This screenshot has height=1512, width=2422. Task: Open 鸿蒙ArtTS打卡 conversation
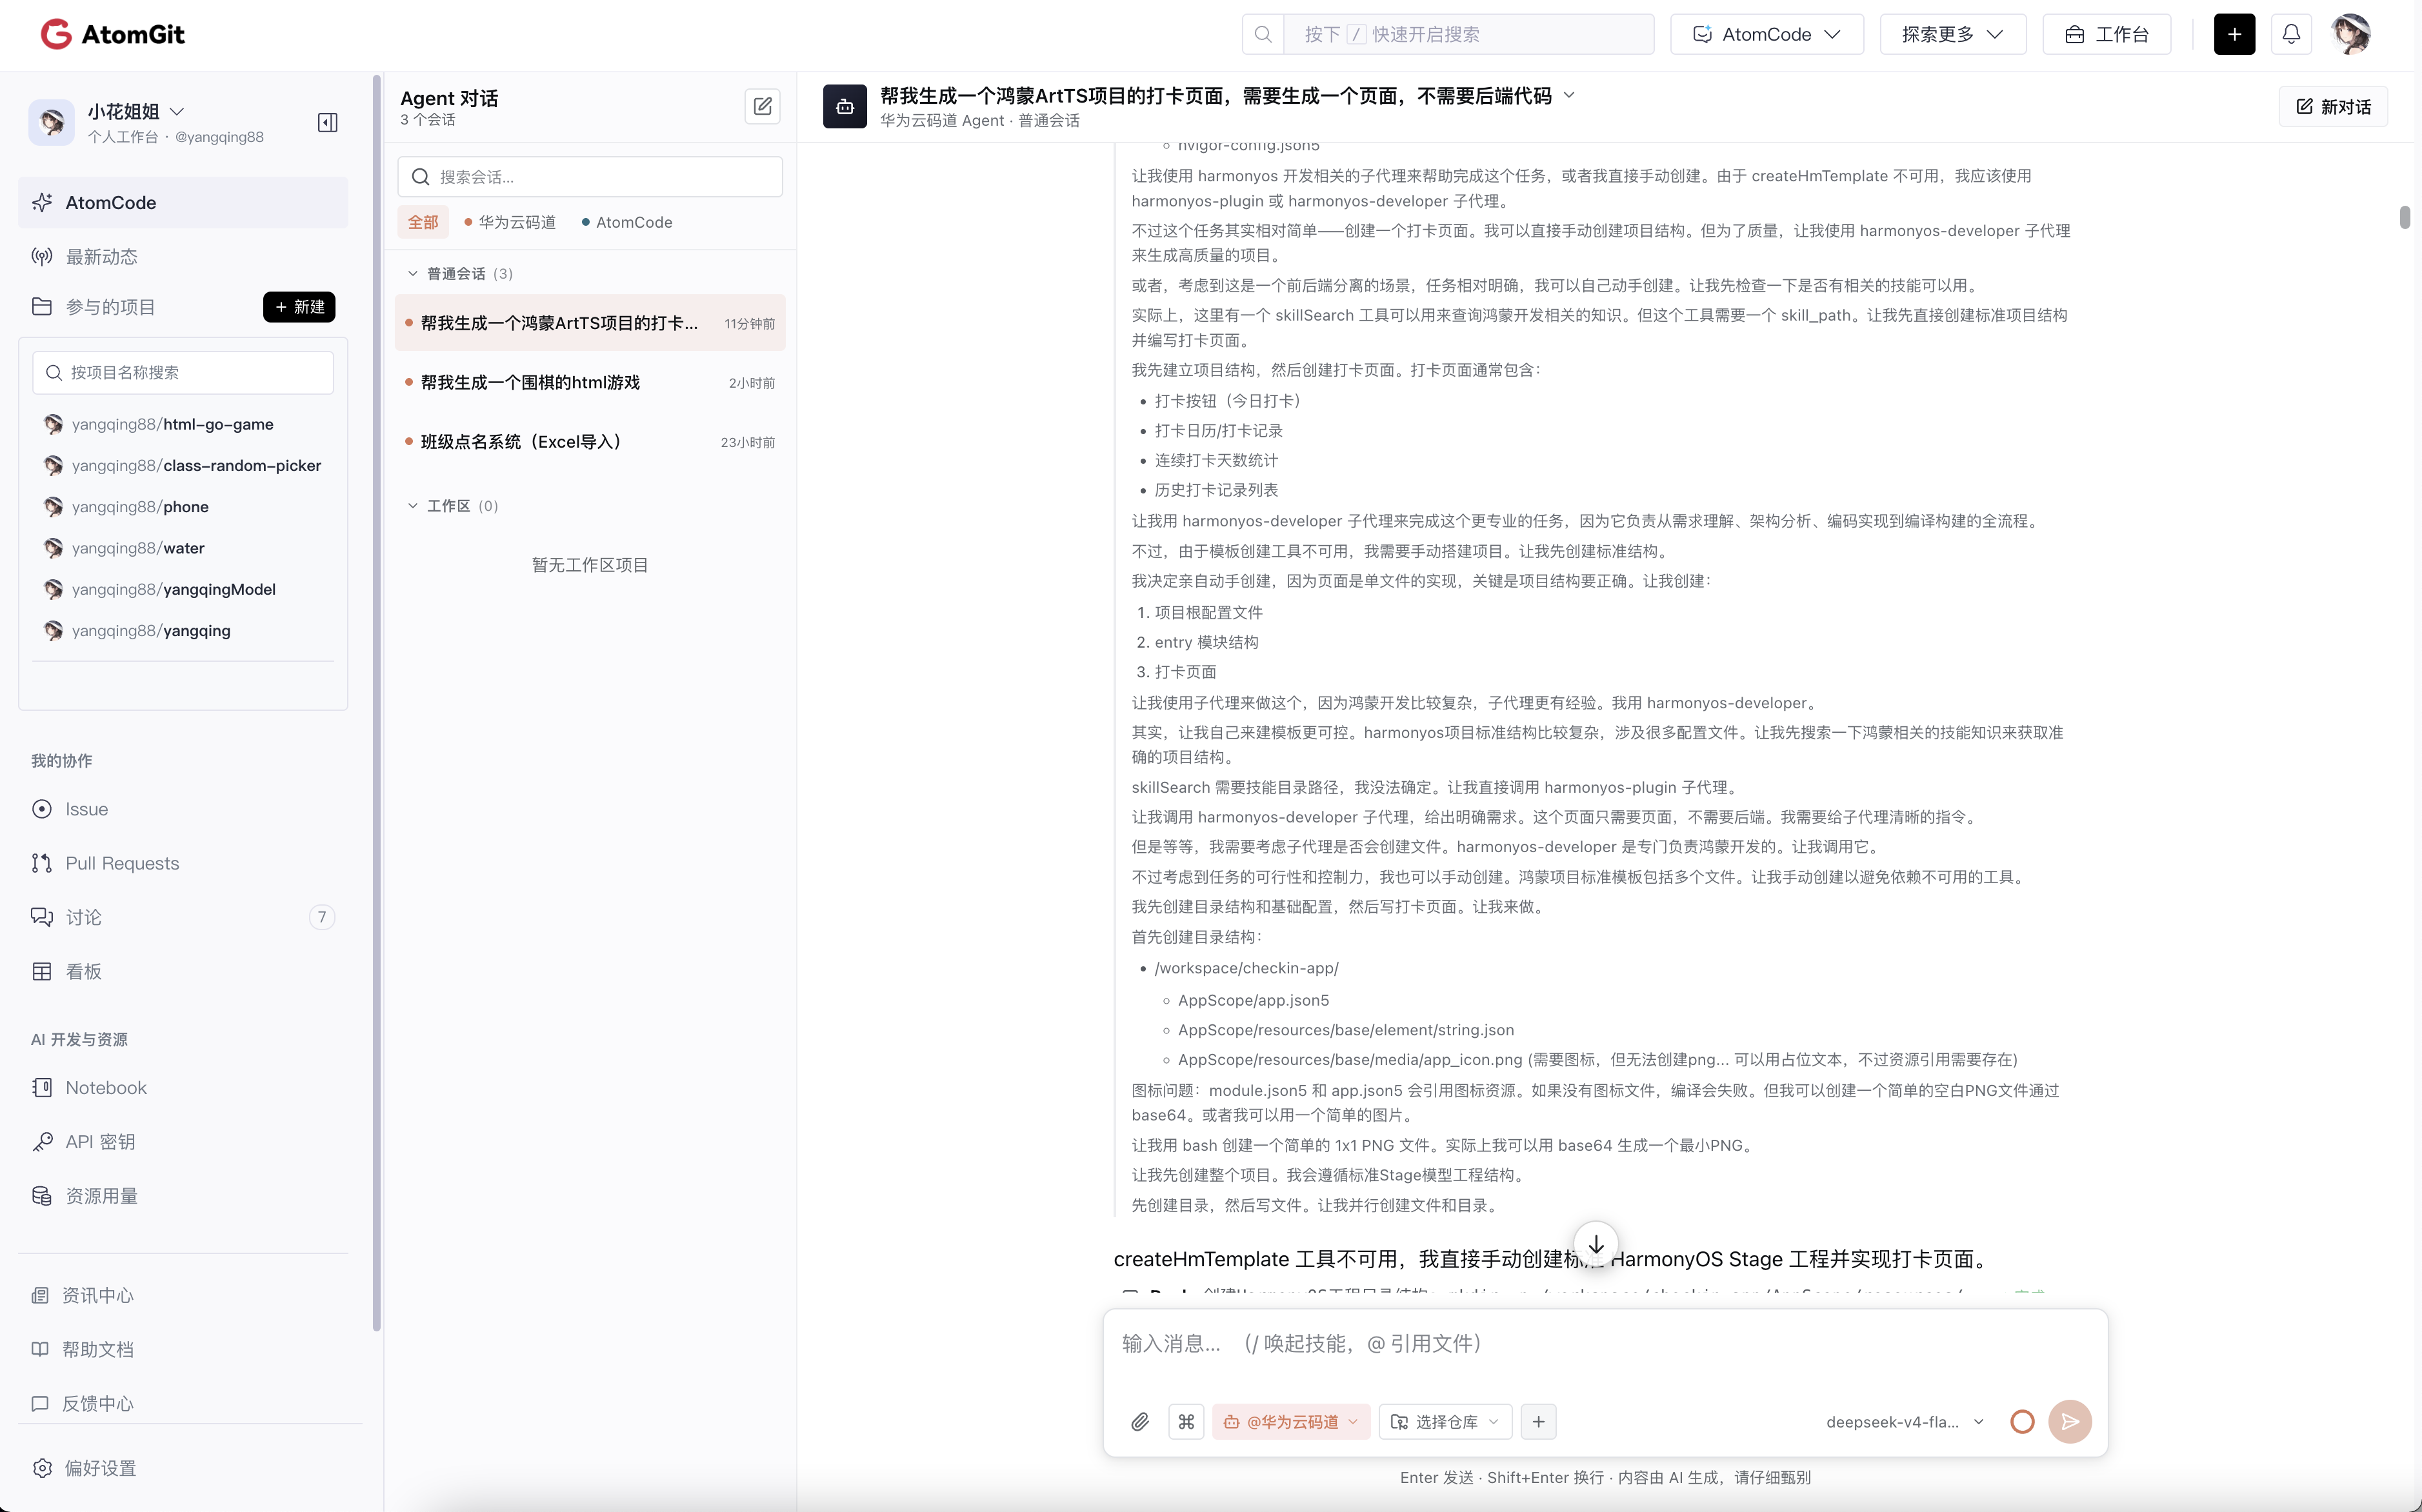[x=590, y=323]
